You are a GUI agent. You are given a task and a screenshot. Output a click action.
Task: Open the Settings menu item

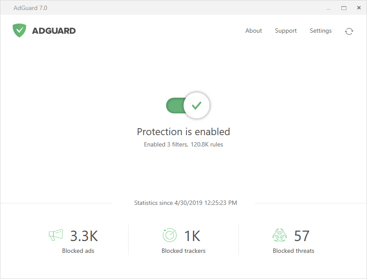tap(321, 31)
